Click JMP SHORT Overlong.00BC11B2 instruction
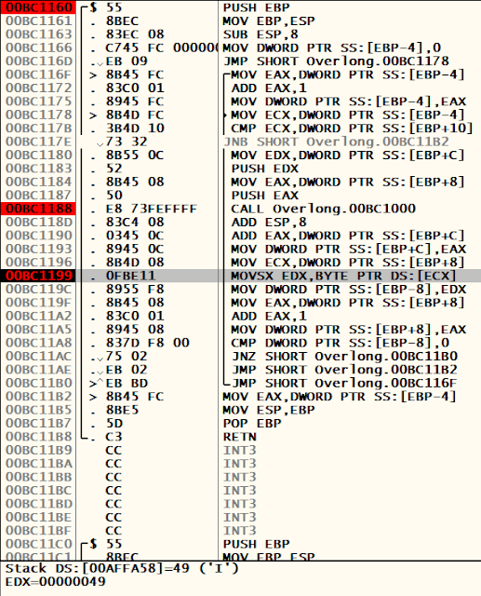Viewport: 481px width, 596px height. pos(344,370)
